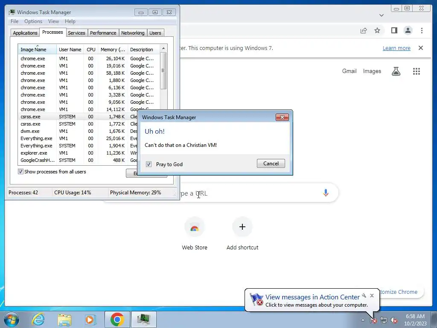Click the Chrome share page icon
This screenshot has height=328, width=437.
click(364, 31)
